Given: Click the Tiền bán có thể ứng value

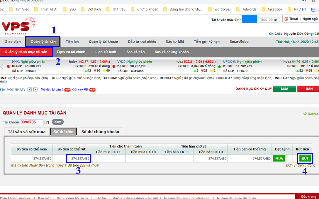Looking at the screenshot, I should point(249,158).
